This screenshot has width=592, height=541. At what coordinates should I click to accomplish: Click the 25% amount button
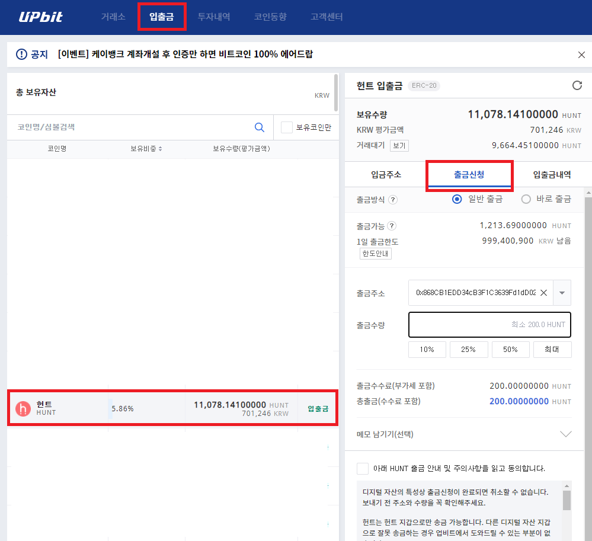(469, 350)
